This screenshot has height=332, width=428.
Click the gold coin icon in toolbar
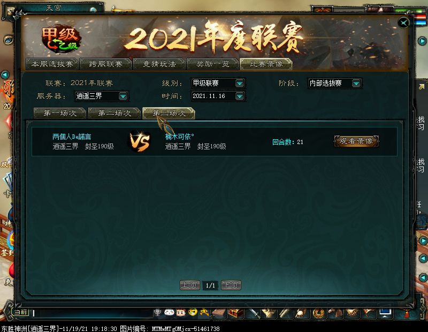coord(318,313)
